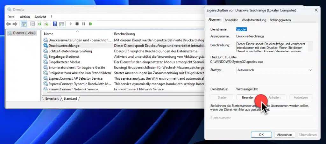Screen dimensions: 326x144
Task: Open the Datei menu
Action: point(11,17)
